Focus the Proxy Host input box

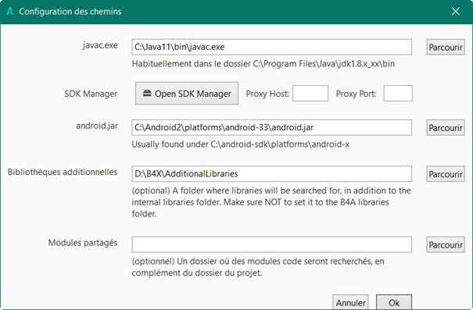[310, 94]
